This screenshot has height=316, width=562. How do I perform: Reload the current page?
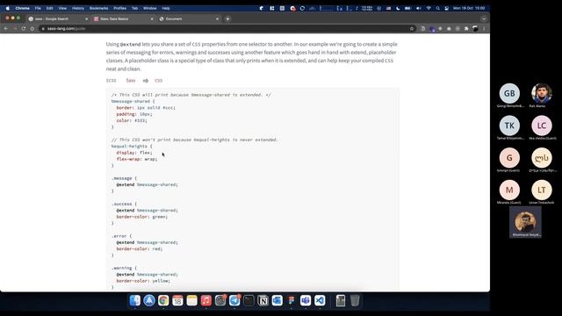(24, 29)
